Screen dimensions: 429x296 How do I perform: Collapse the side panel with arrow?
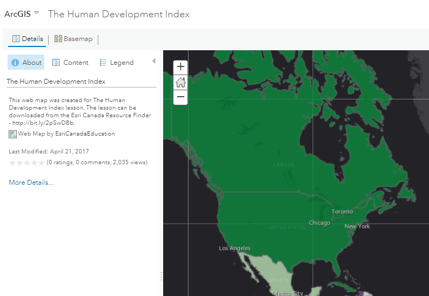154,61
